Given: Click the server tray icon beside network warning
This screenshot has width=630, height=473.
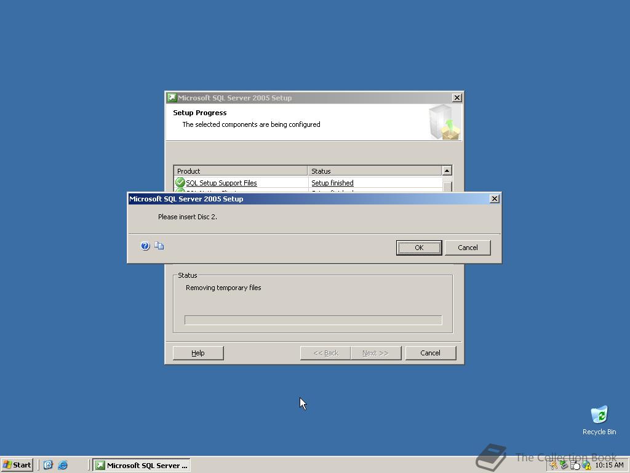Looking at the screenshot, I should 575,466.
